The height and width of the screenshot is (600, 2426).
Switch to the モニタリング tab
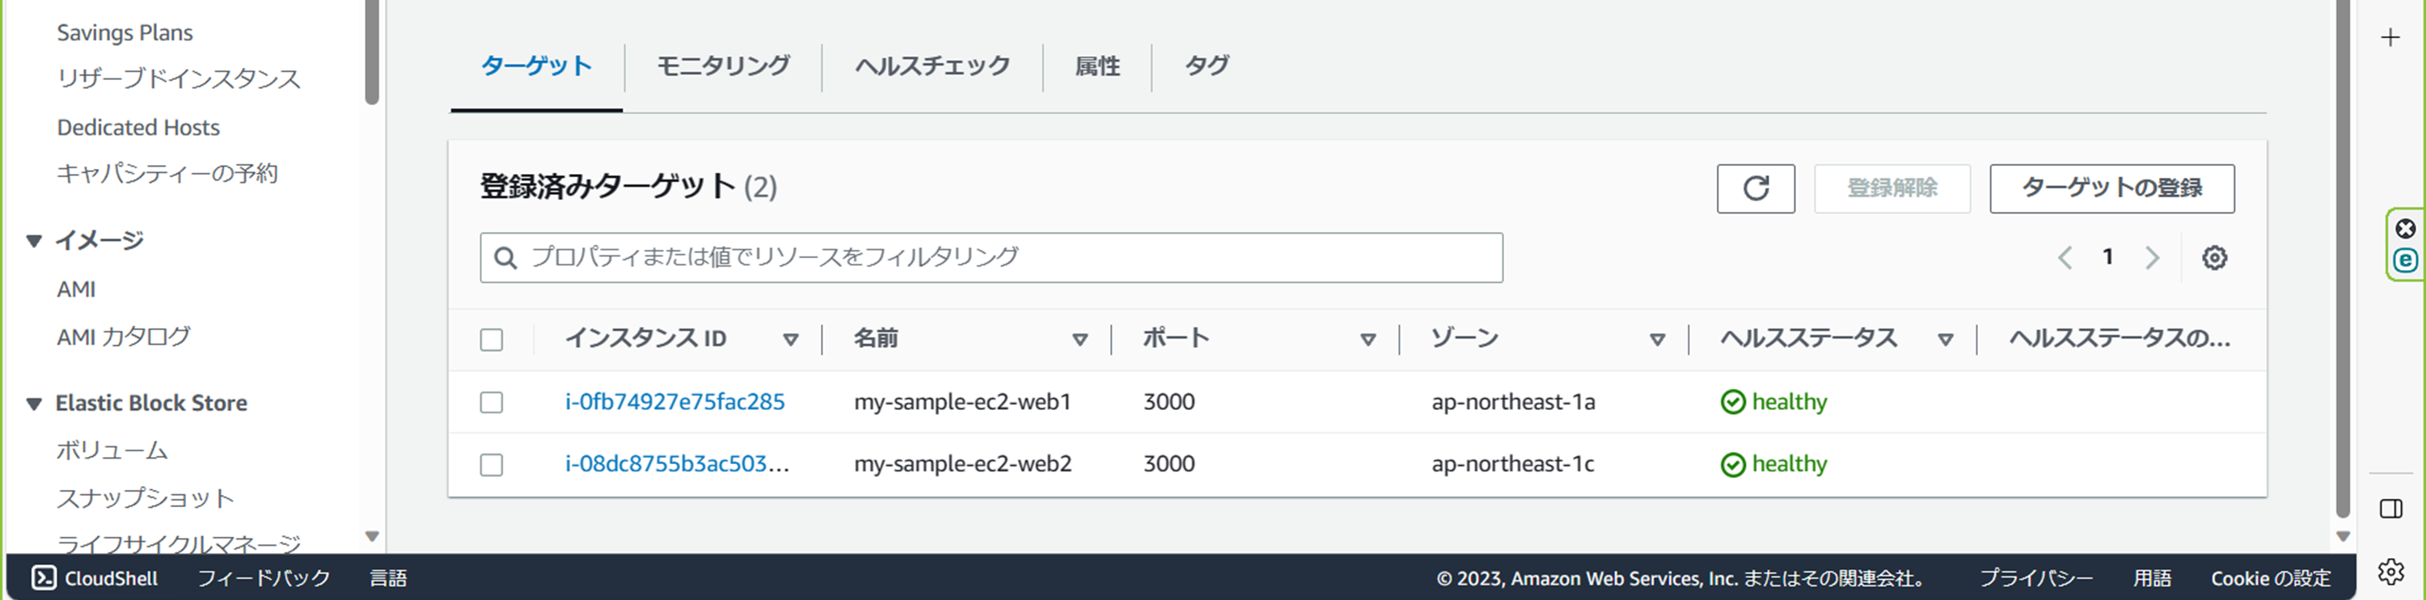pyautogui.click(x=722, y=66)
